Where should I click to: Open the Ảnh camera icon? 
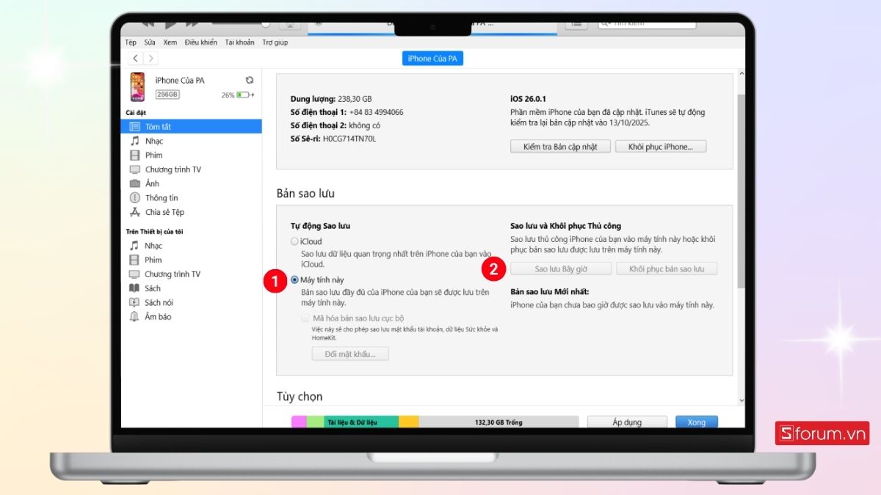click(x=135, y=183)
